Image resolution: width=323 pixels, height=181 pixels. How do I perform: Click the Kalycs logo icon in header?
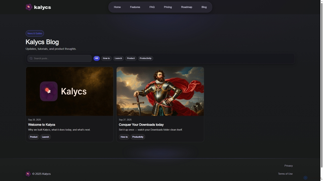(x=29, y=7)
